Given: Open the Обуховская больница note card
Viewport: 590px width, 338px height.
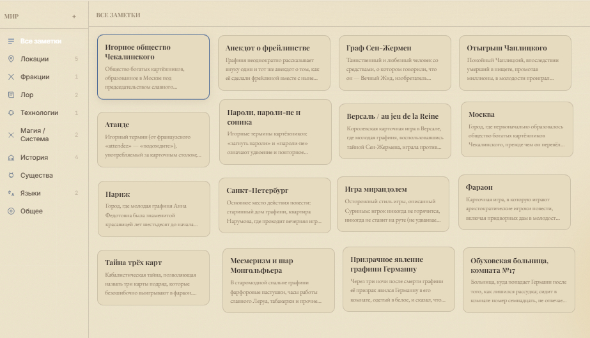Looking at the screenshot, I should pyautogui.click(x=519, y=280).
